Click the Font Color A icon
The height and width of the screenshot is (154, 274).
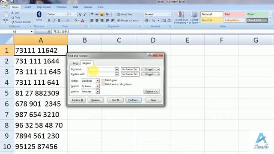tap(83, 21)
